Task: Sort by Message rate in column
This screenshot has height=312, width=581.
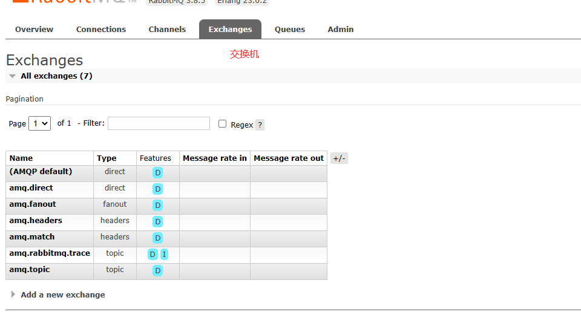Action: click(x=214, y=158)
